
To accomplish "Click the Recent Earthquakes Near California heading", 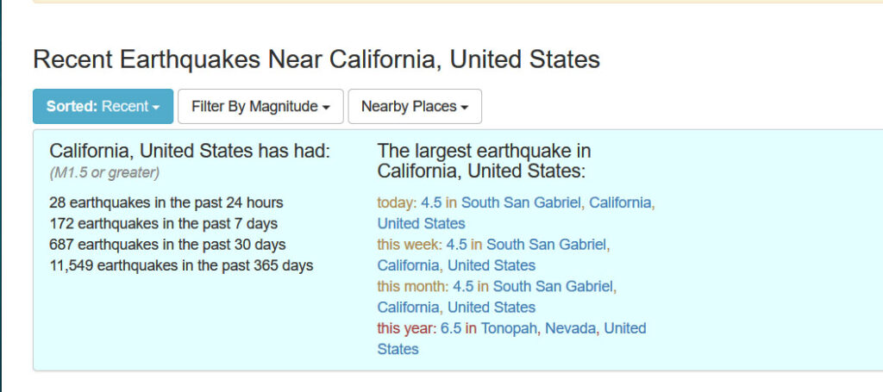I will [x=316, y=59].
